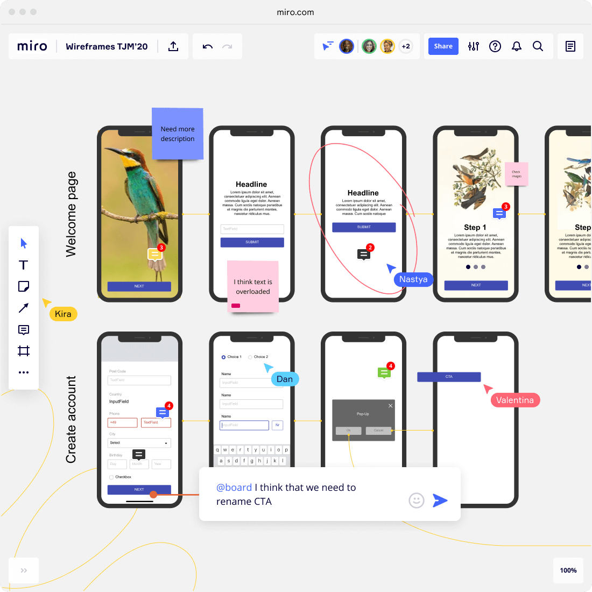Select the Choice 1 radio button
Viewport: 592px width, 592px height.
pos(223,357)
